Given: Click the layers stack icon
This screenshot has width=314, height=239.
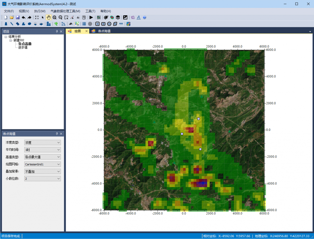Looking at the screenshot, I should click(118, 17).
